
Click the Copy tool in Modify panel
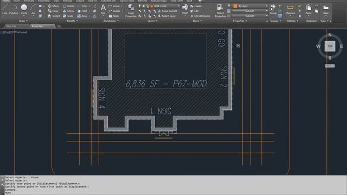click(x=53, y=11)
